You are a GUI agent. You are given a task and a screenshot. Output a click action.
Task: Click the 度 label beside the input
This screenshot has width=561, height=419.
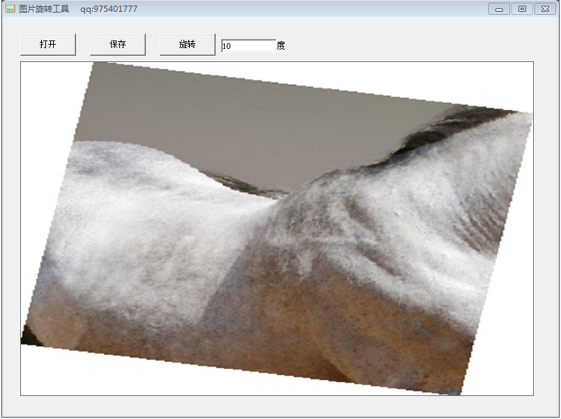pyautogui.click(x=280, y=46)
